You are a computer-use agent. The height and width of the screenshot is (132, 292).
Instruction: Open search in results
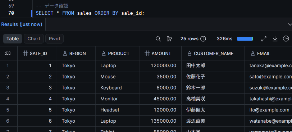(x=158, y=39)
